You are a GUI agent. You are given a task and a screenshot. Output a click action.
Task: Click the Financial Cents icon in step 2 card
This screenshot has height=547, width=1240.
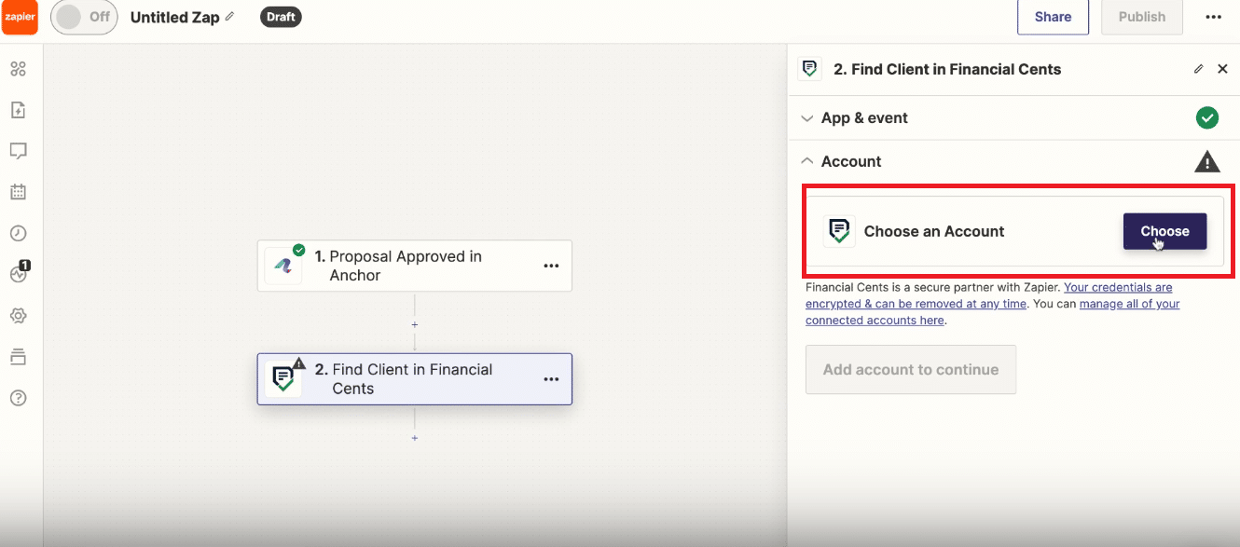pos(282,379)
